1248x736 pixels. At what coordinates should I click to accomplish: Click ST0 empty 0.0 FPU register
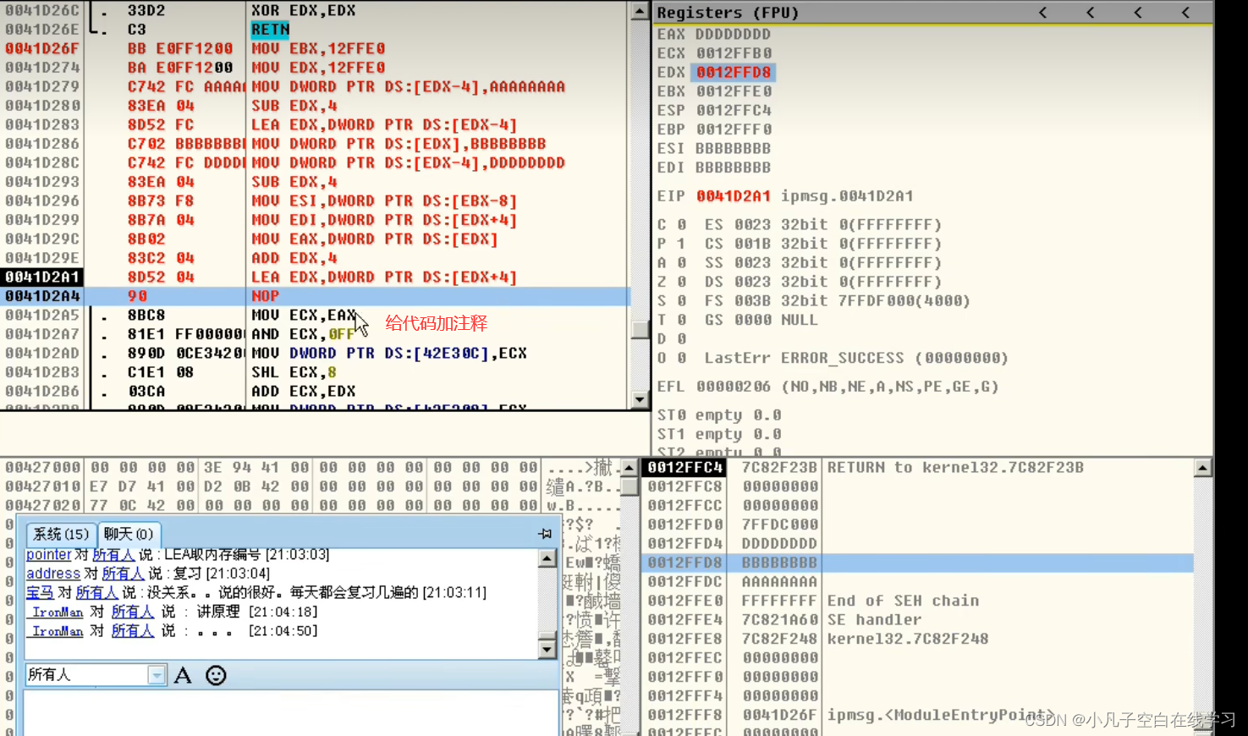point(719,415)
